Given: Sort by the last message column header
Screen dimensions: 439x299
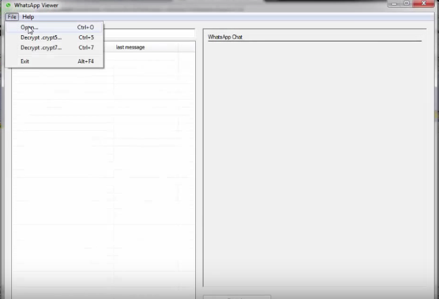Looking at the screenshot, I should click(x=130, y=47).
